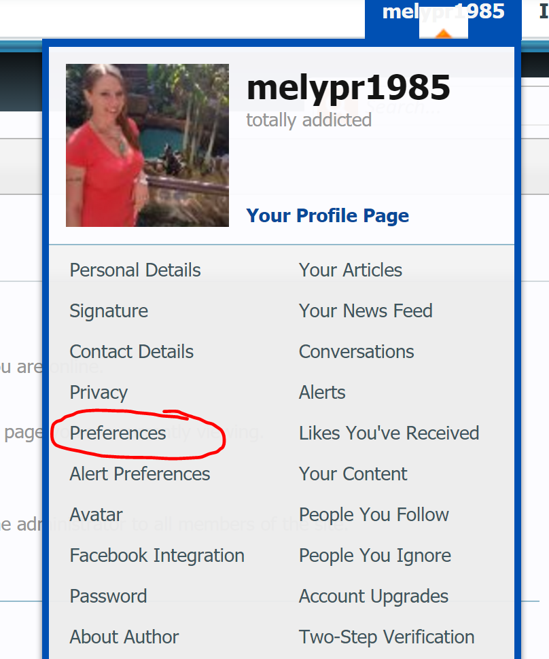The image size is (549, 659).
Task: Go to Conversations
Action: 357,352
